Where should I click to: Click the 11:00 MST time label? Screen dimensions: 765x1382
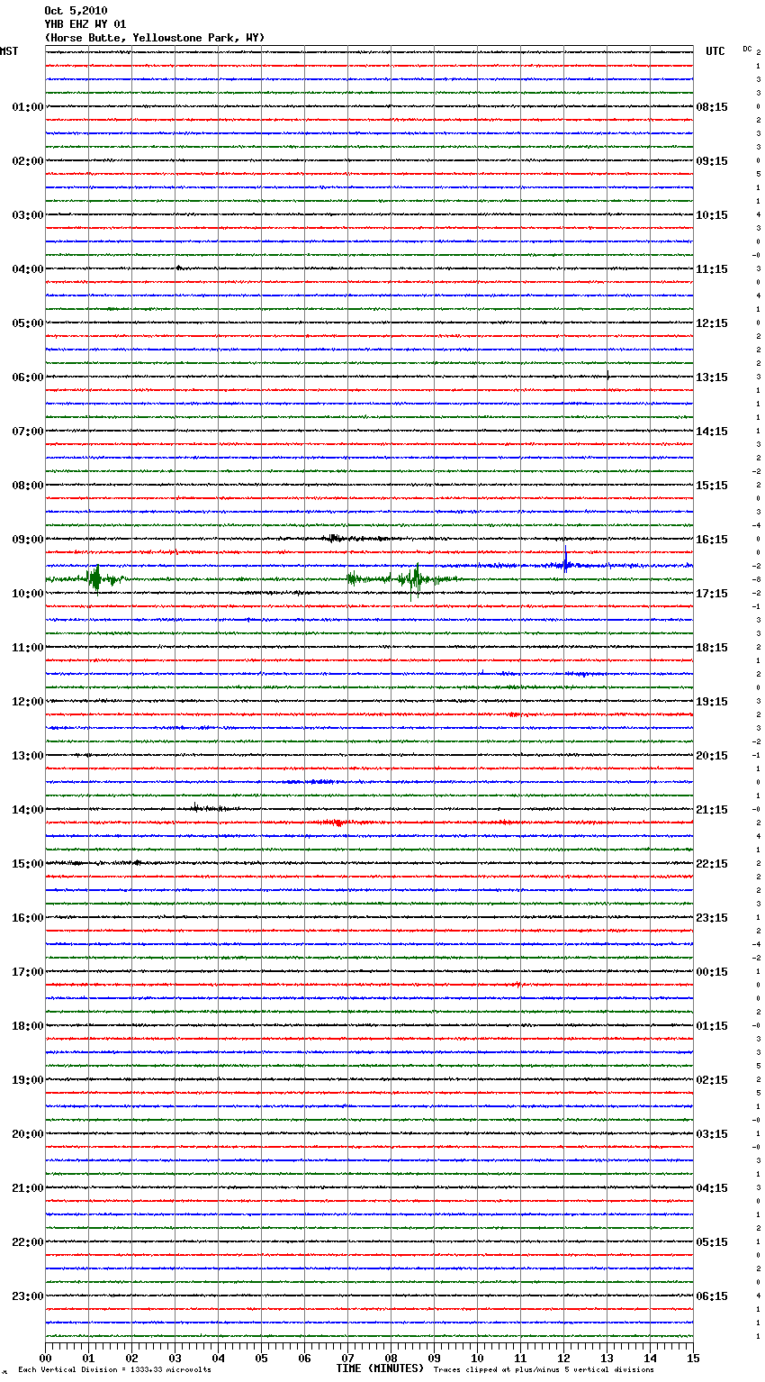28,648
